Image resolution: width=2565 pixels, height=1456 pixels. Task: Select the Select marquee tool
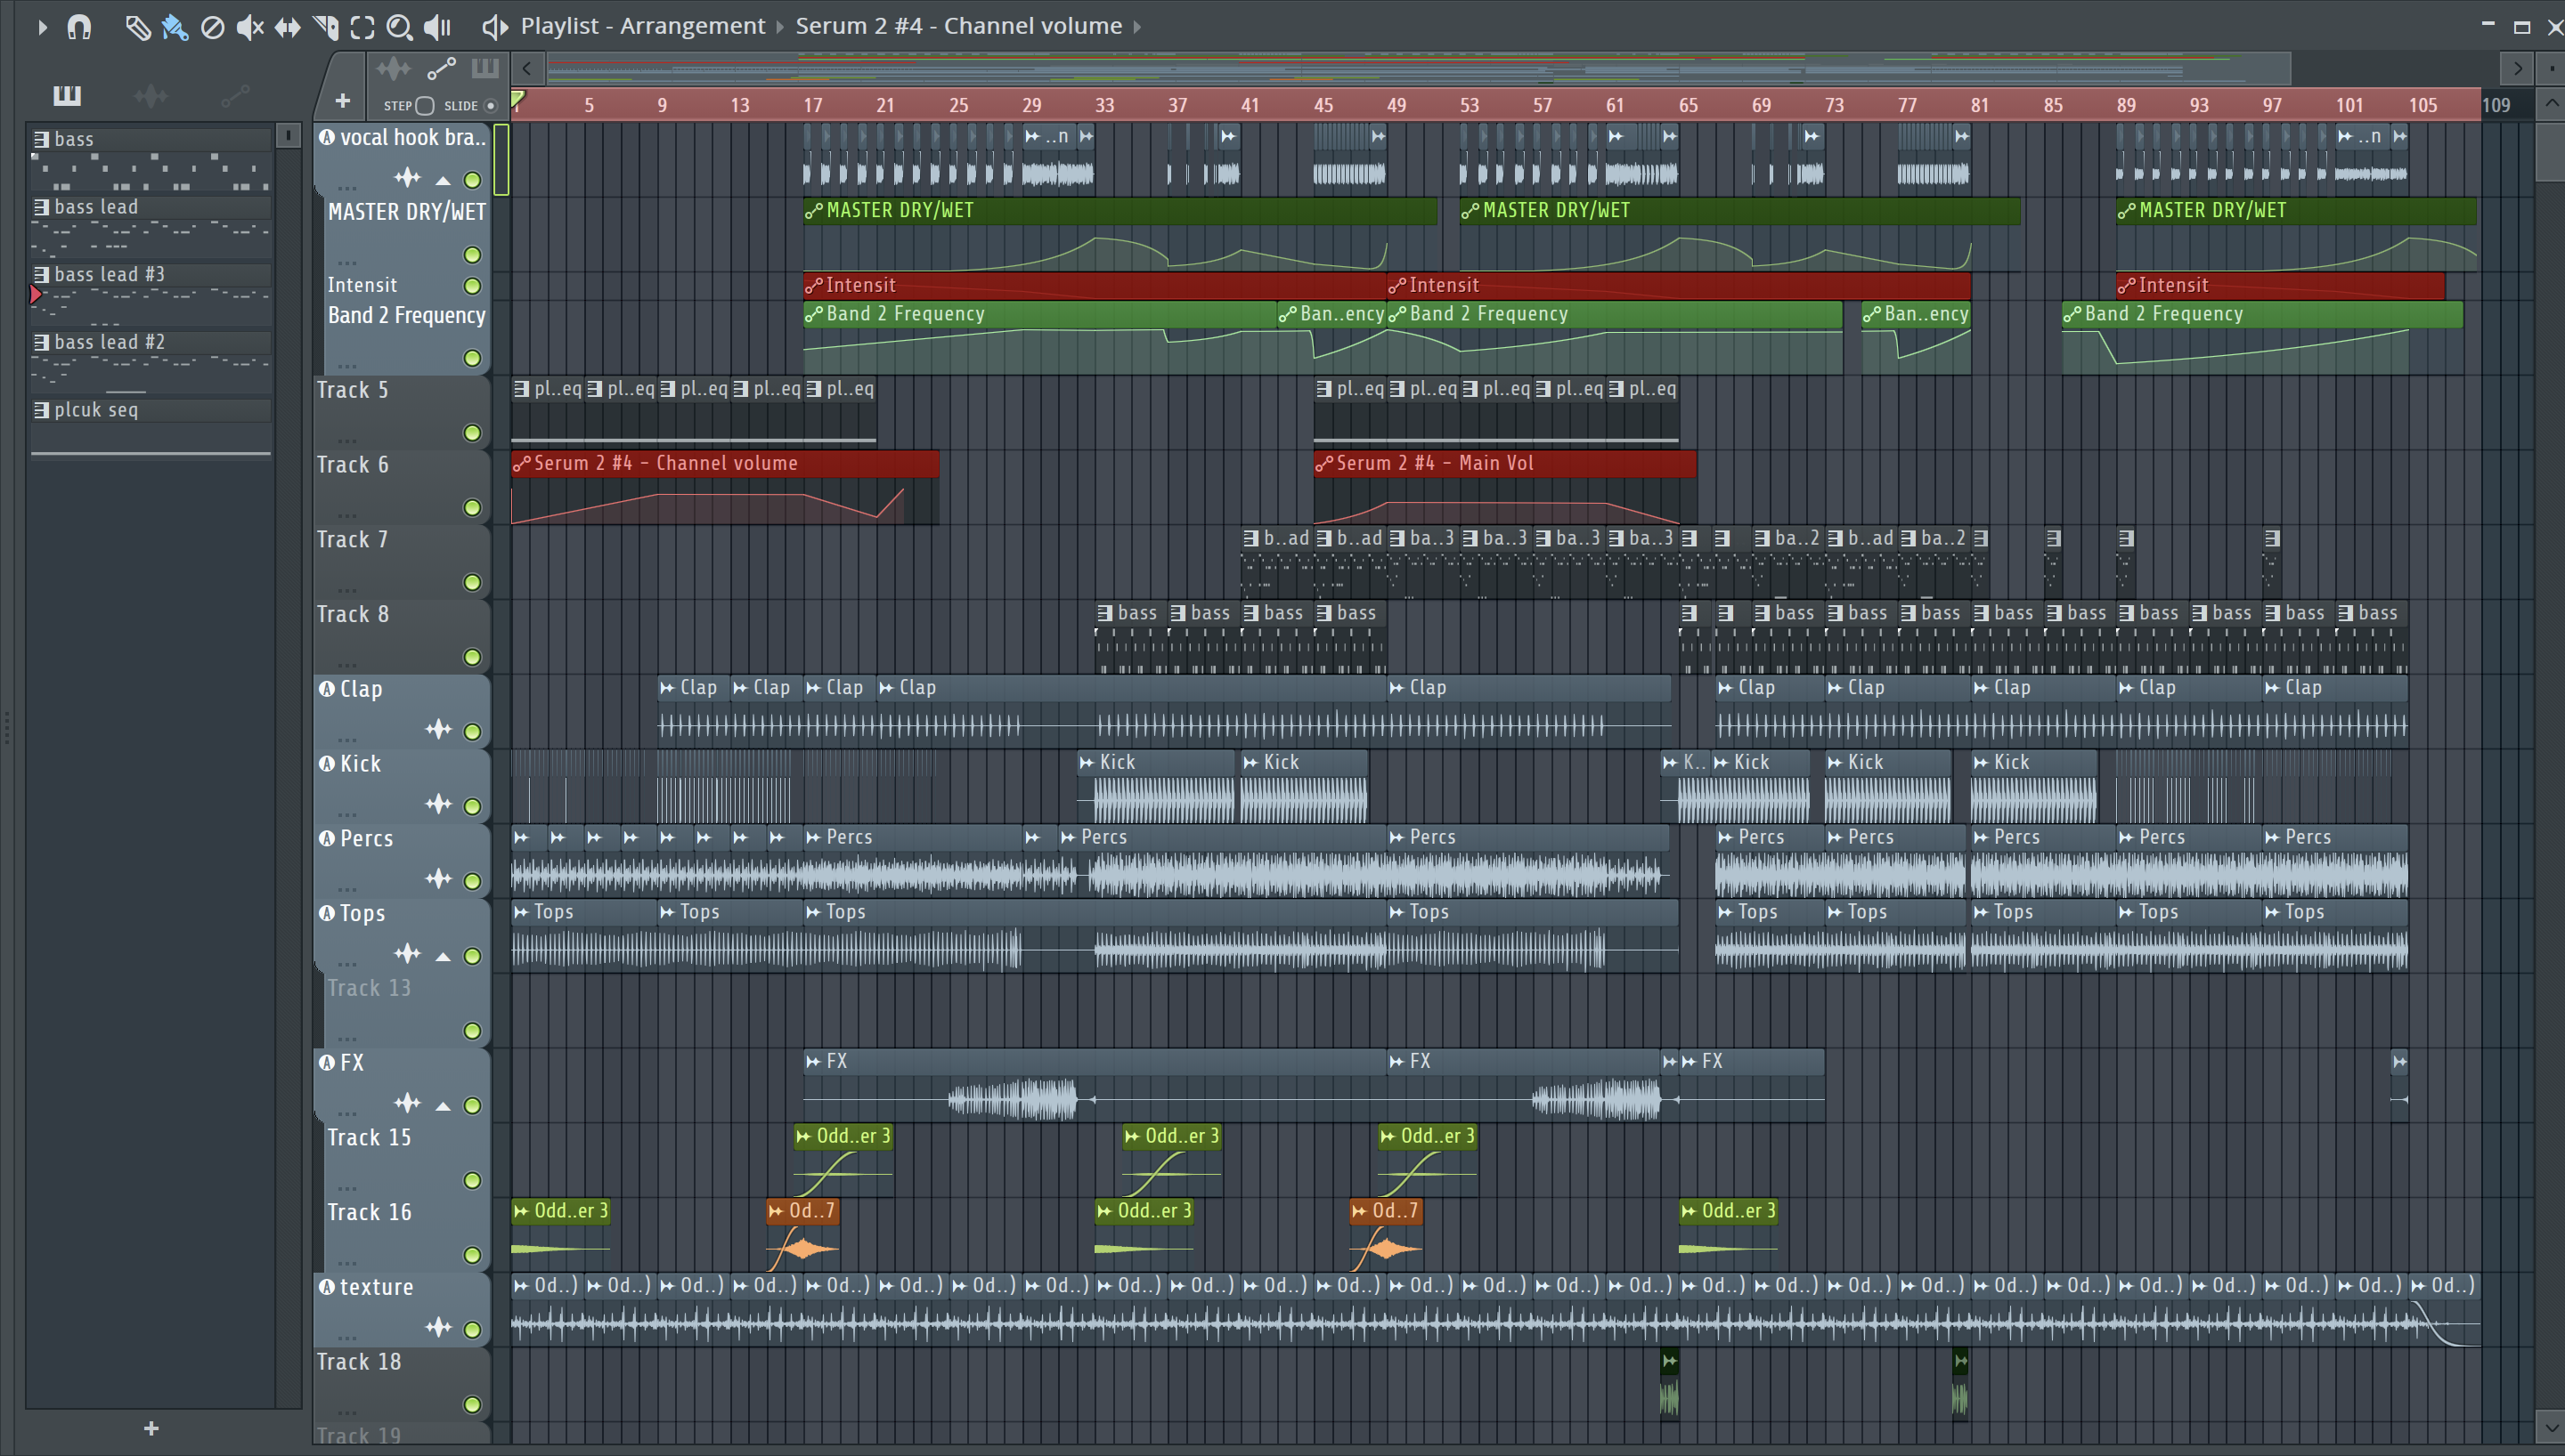362,27
